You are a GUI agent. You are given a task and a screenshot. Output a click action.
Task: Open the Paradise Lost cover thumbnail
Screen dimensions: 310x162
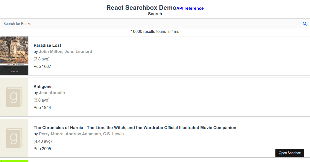(x=14, y=55)
